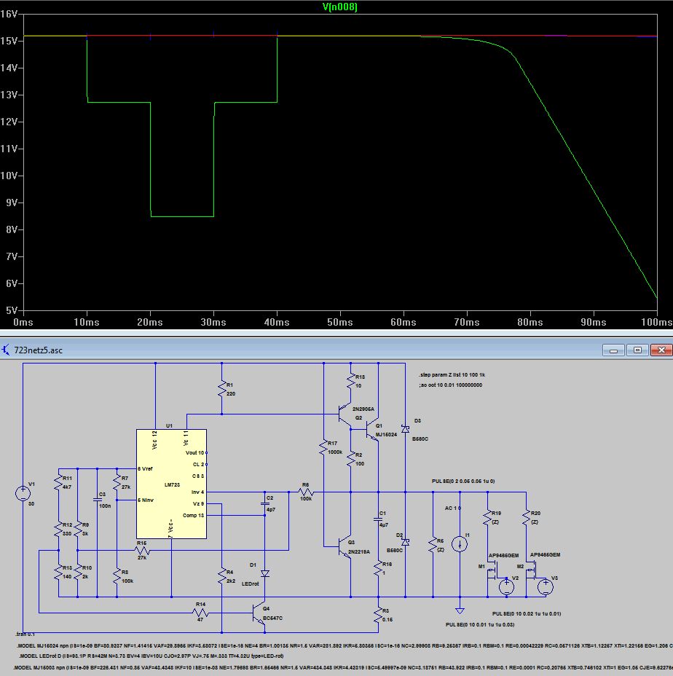The height and width of the screenshot is (676, 673).
Task: Select resistor R18 symbol
Action: coord(351,381)
